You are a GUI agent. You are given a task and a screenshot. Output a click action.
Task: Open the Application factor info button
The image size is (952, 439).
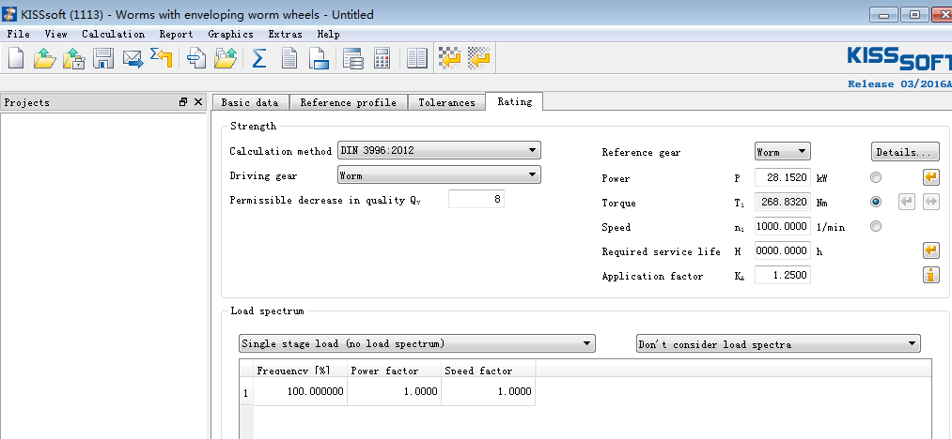pos(930,275)
